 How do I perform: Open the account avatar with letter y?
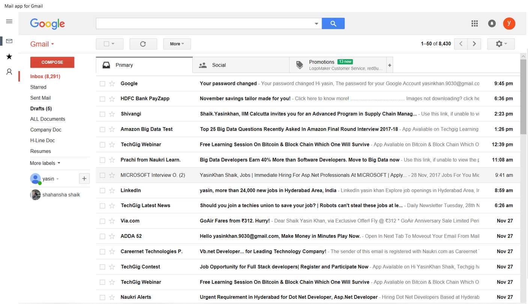pyautogui.click(x=509, y=23)
